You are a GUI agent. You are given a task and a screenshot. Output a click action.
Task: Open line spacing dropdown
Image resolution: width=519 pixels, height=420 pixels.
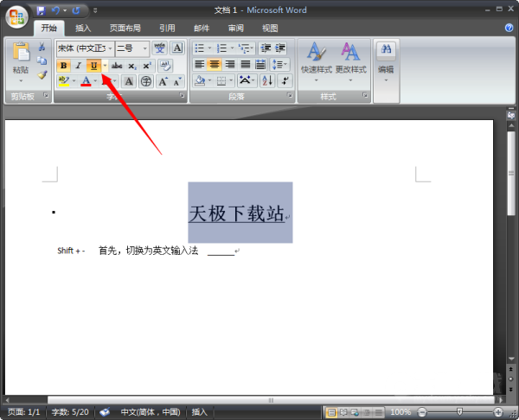280,64
